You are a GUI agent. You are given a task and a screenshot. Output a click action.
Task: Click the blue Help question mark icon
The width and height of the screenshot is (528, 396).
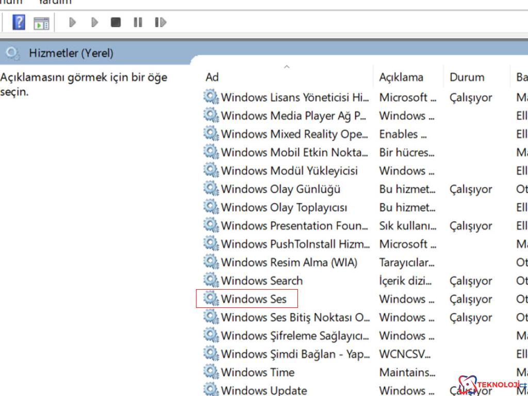(x=19, y=22)
